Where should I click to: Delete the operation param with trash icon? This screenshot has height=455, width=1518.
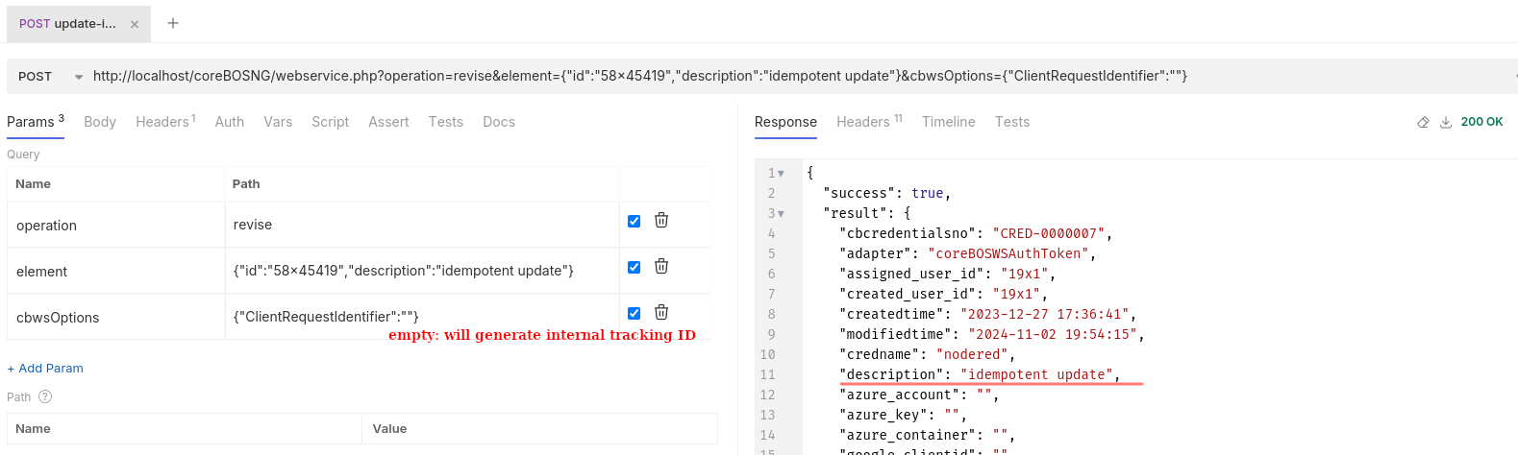click(x=661, y=221)
